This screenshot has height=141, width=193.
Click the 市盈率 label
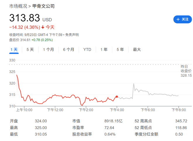coord(78,128)
